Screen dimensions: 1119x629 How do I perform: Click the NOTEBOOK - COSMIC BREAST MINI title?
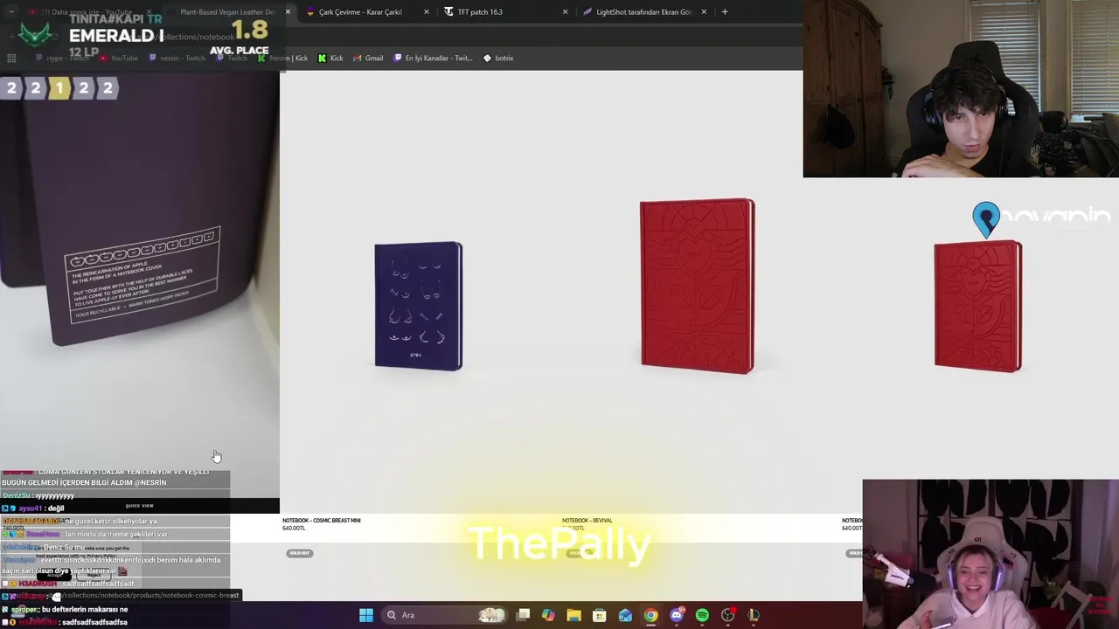click(x=321, y=521)
